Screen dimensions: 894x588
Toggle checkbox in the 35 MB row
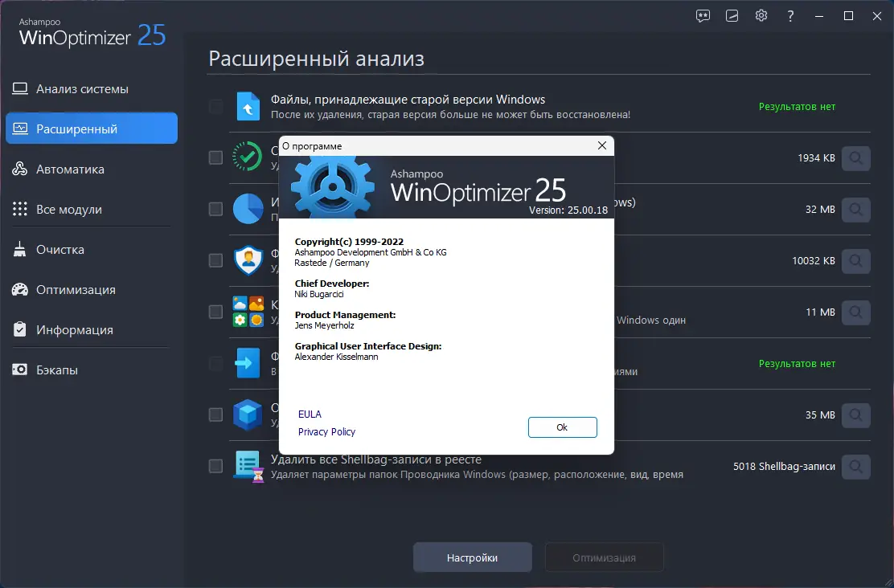tap(215, 414)
